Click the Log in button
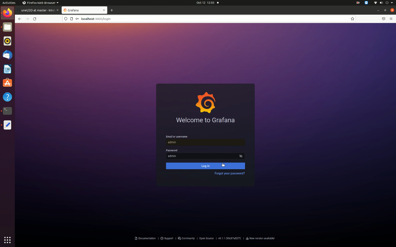The width and height of the screenshot is (396, 247). (205, 166)
